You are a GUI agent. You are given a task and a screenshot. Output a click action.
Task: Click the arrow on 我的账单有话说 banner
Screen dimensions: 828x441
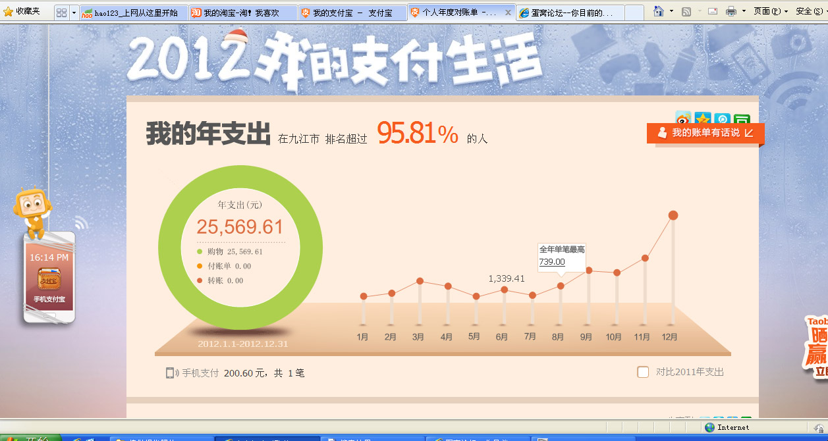point(748,133)
